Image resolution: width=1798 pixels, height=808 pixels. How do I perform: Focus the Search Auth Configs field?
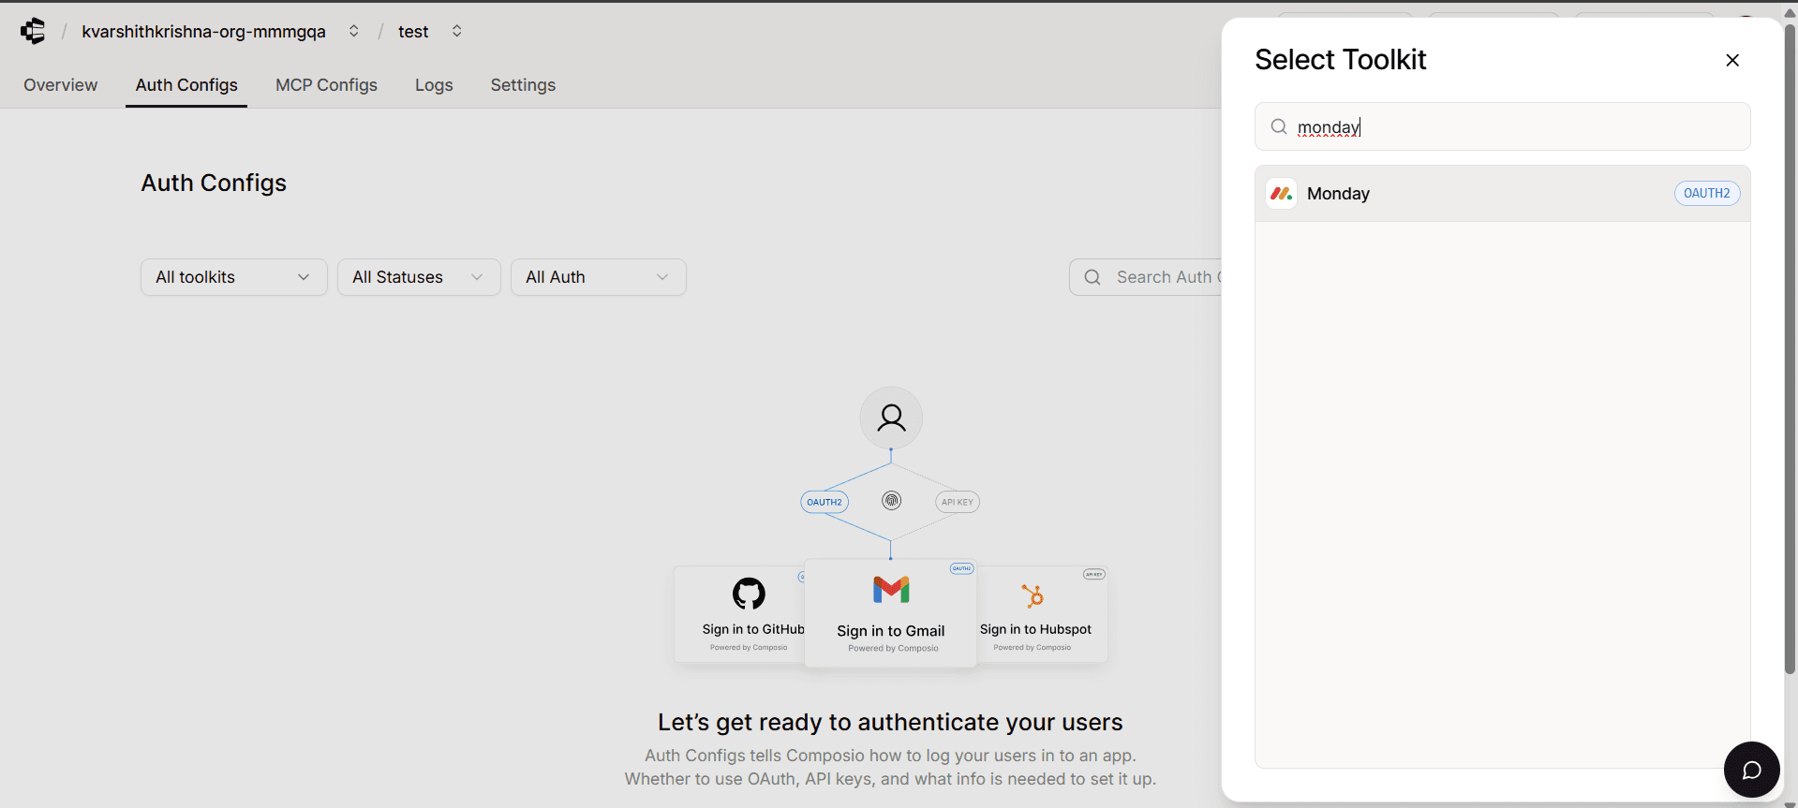coord(1146,277)
